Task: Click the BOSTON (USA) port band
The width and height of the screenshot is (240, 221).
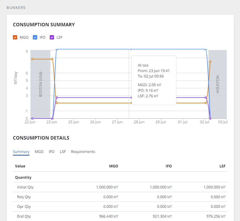Action: [41, 84]
